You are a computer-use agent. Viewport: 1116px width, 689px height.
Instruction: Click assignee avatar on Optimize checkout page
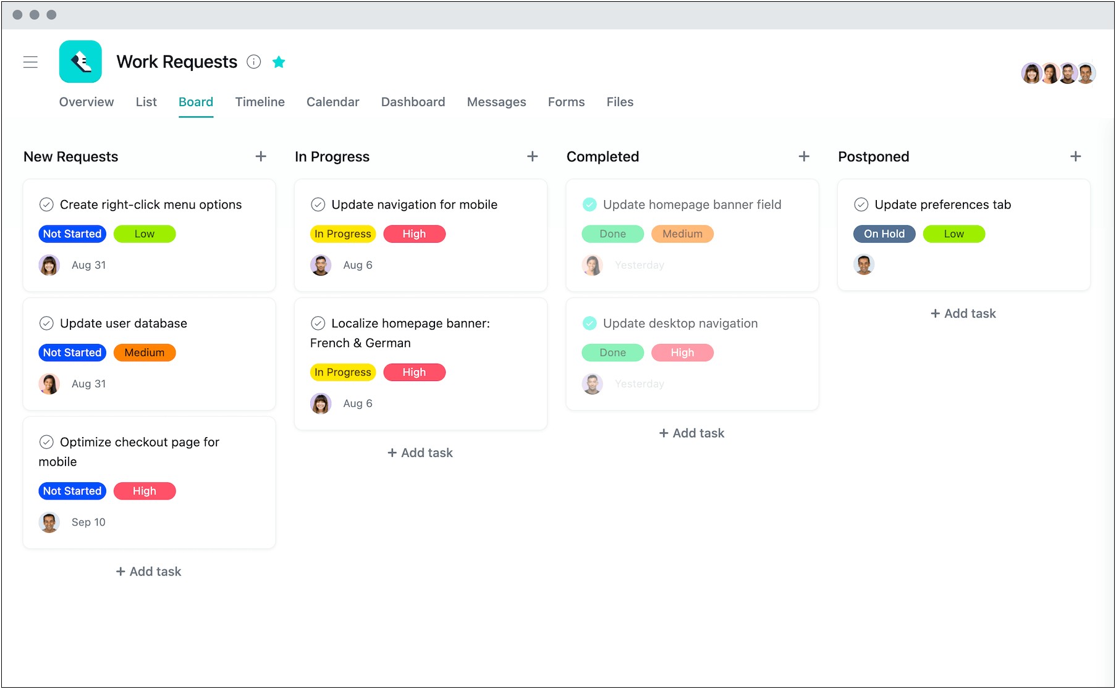pos(49,522)
